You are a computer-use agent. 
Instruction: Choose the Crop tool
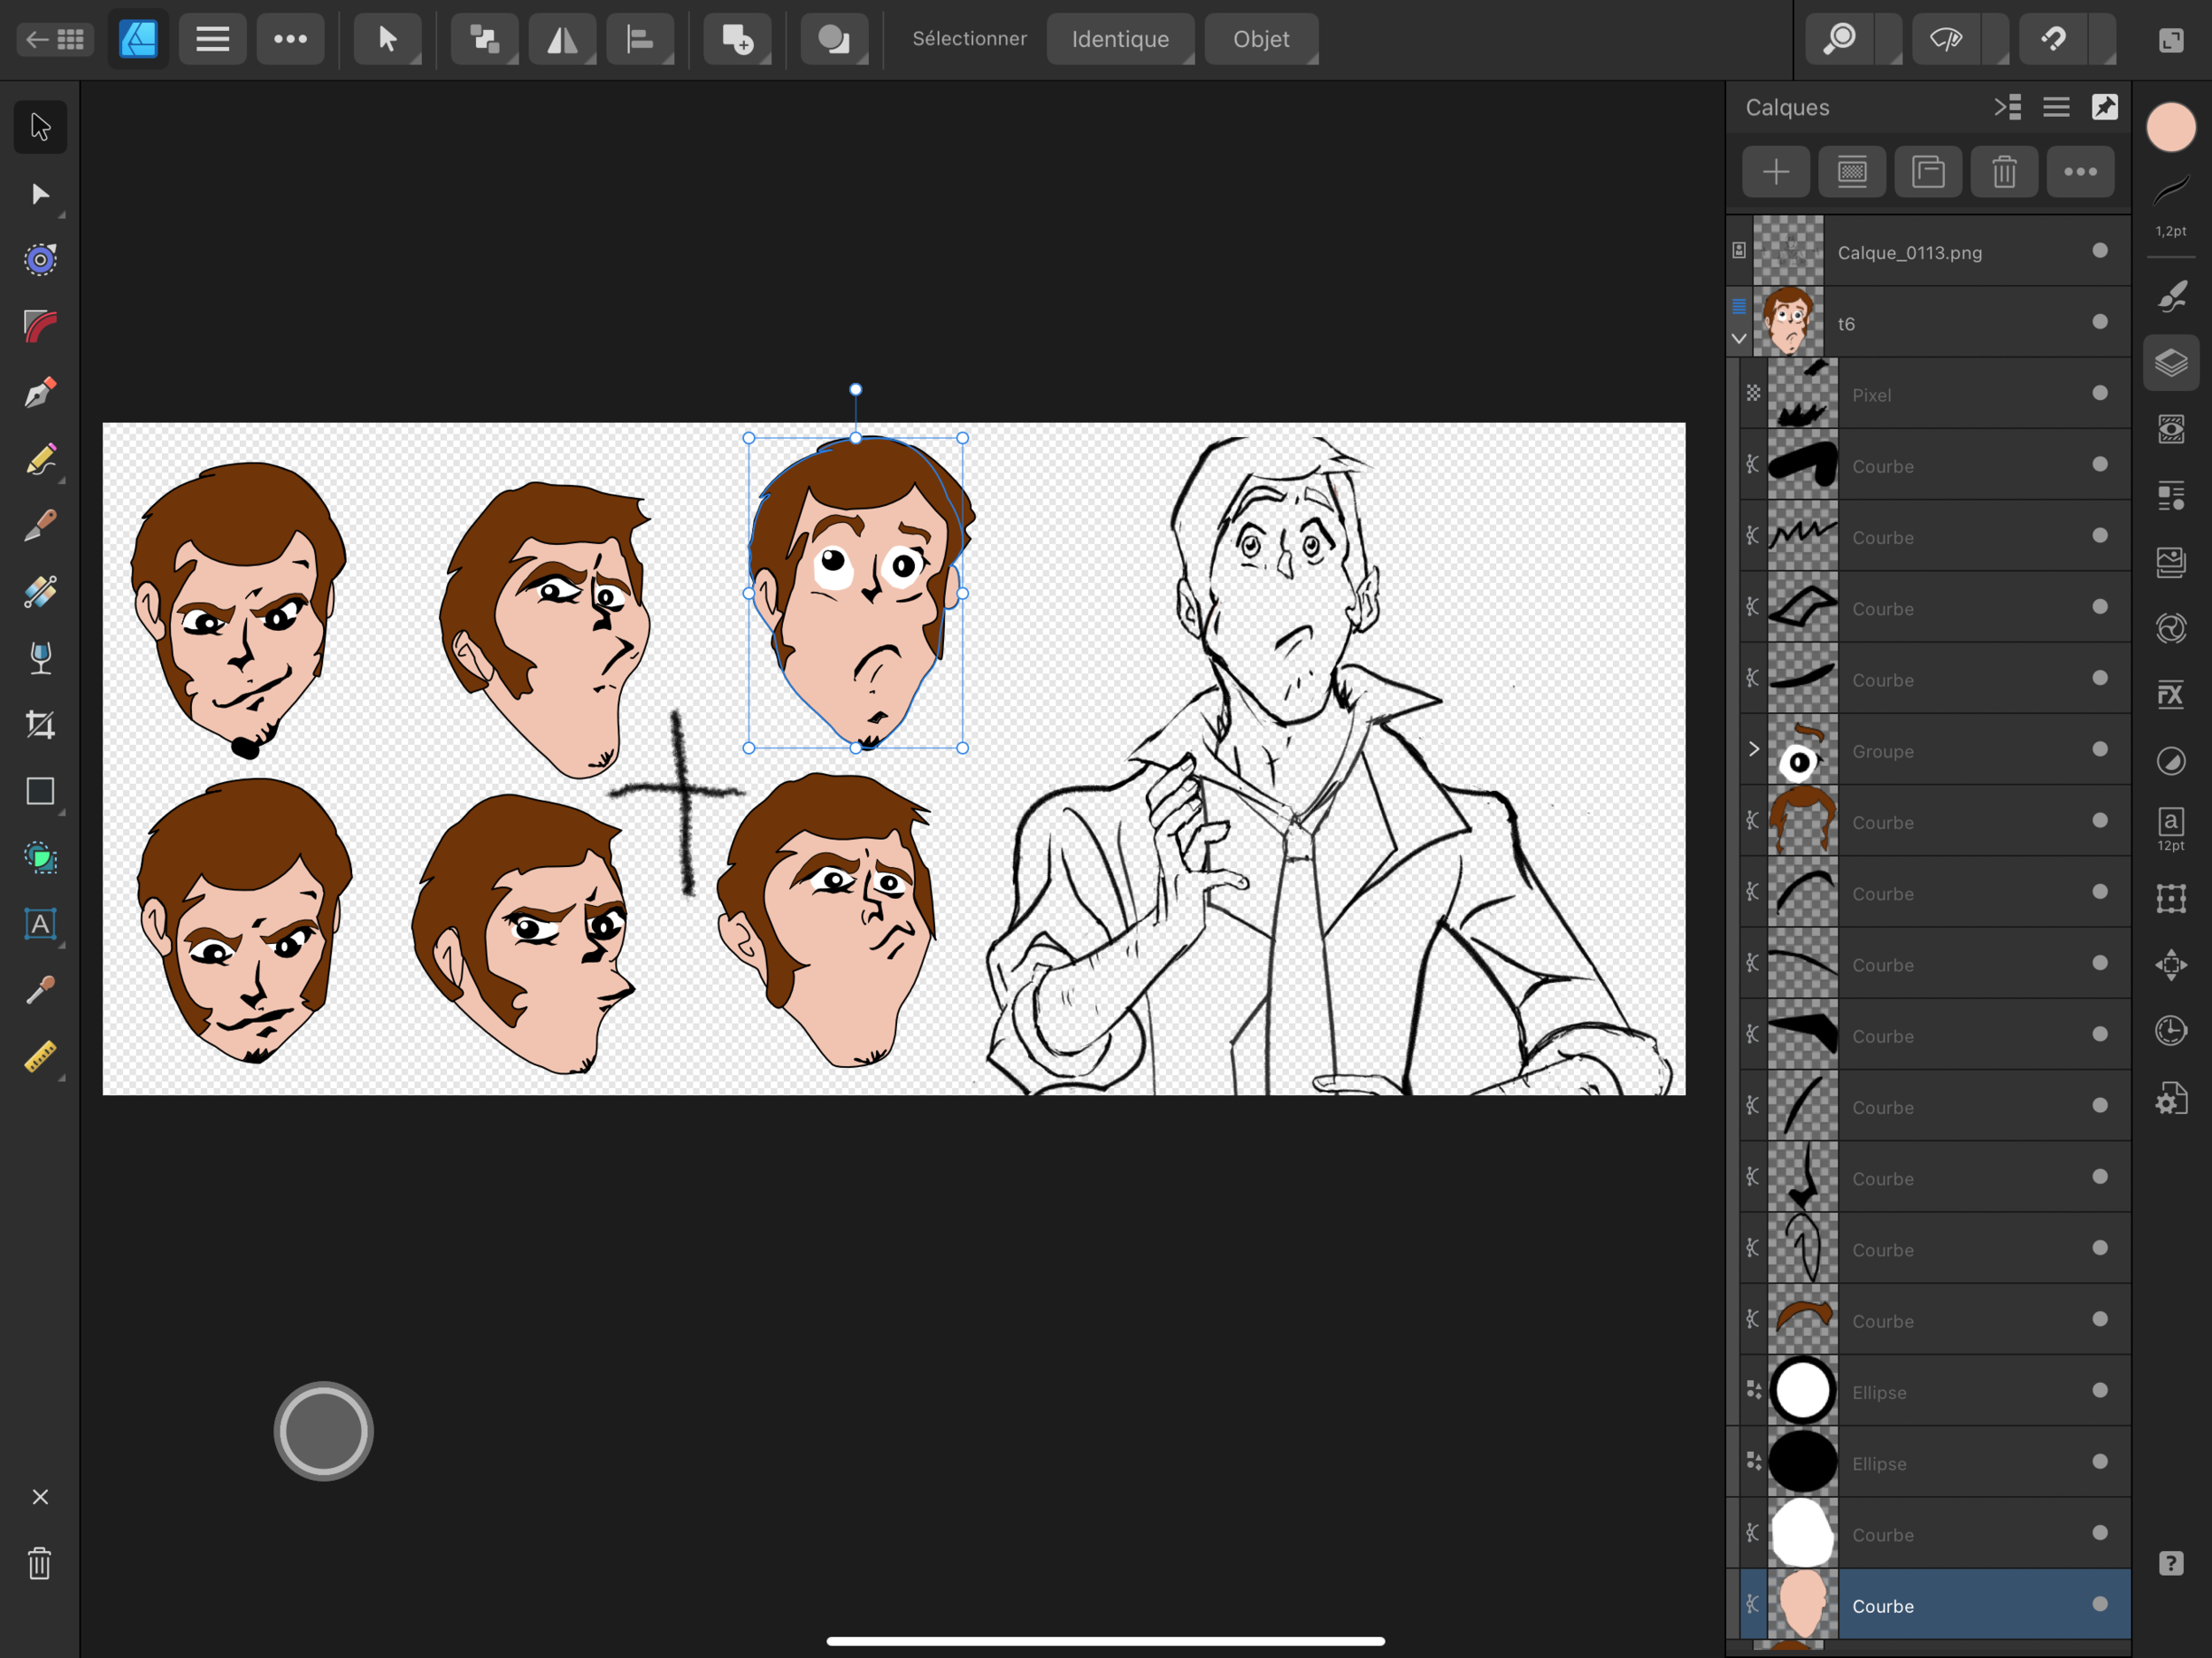pyautogui.click(x=40, y=724)
